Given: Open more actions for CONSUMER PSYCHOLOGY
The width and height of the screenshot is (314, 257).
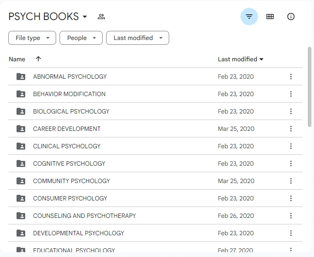Looking at the screenshot, I should pyautogui.click(x=291, y=198).
